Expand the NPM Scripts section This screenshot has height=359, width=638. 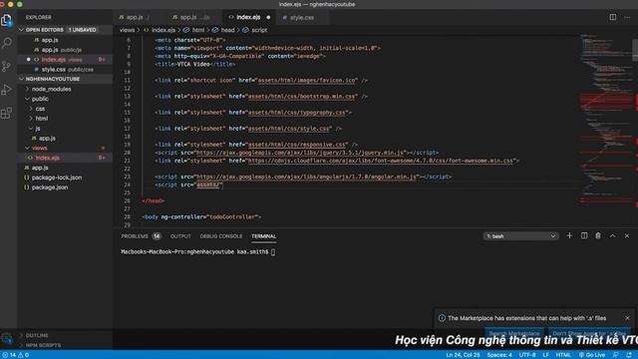(x=43, y=345)
